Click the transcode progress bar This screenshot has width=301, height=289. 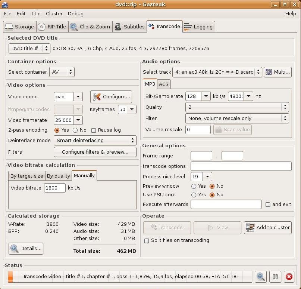(x=130, y=277)
